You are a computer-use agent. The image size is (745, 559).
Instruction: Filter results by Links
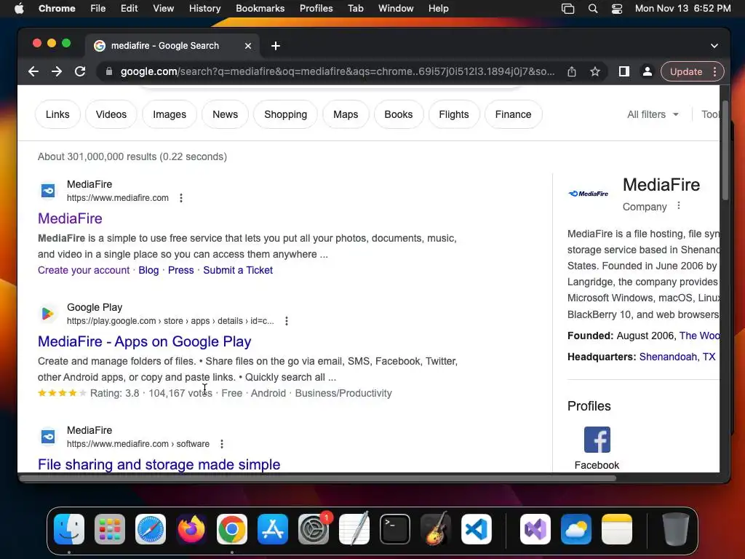(x=57, y=114)
